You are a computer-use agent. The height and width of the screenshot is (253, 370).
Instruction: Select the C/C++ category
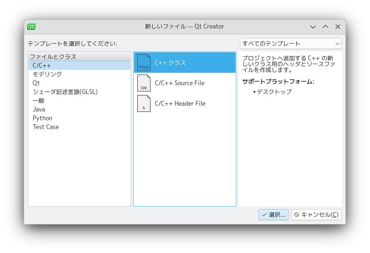pyautogui.click(x=79, y=65)
